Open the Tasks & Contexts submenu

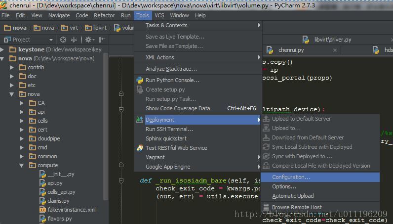point(198,25)
